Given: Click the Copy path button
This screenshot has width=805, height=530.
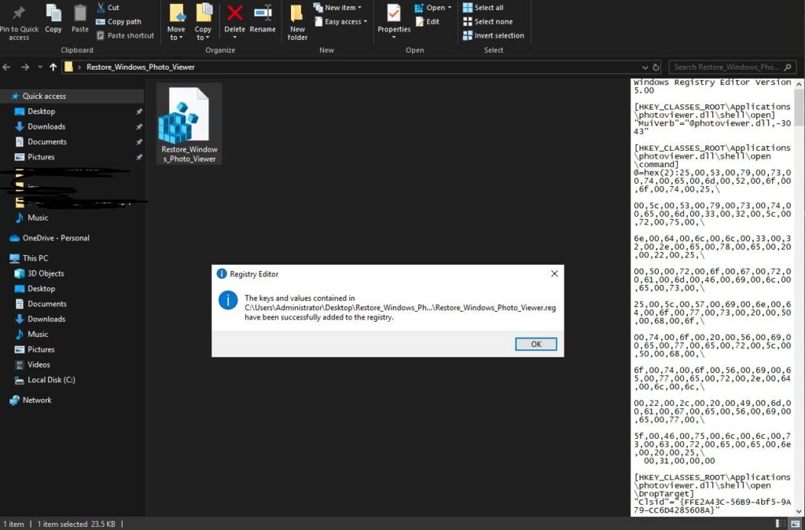Looking at the screenshot, I should [123, 21].
